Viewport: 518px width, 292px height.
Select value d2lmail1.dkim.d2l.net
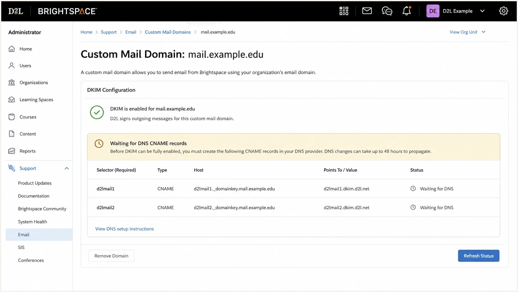click(346, 189)
